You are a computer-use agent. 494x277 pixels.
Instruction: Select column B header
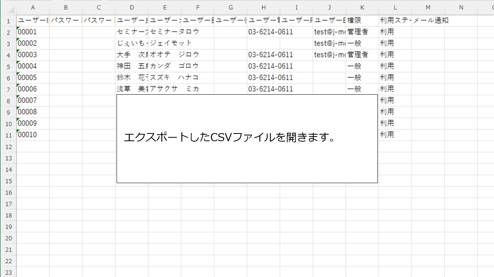[66, 7]
